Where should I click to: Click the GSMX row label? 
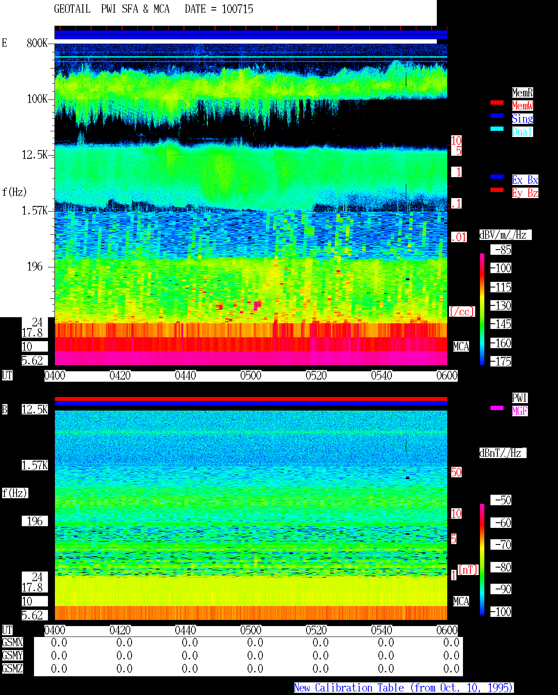(x=12, y=643)
